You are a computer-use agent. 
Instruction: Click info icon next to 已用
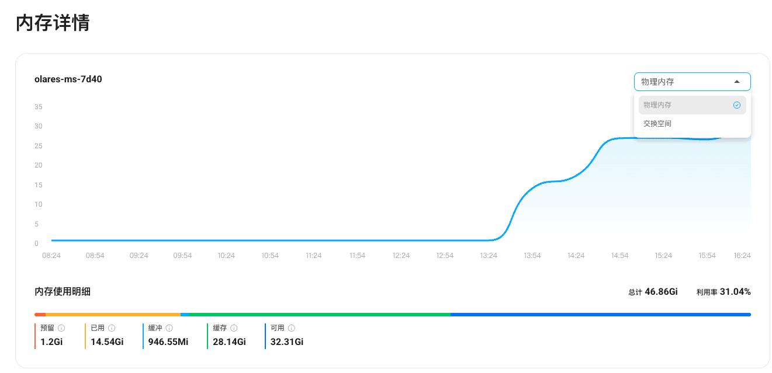pyautogui.click(x=112, y=328)
